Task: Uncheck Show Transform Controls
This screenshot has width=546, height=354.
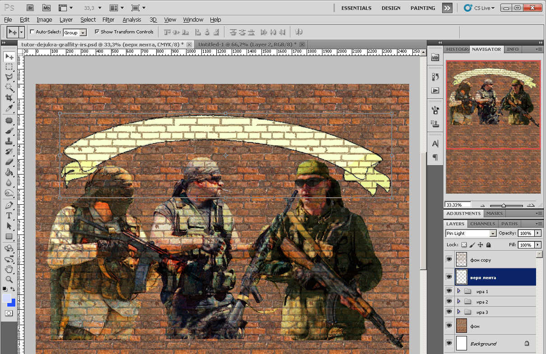Action: (x=97, y=32)
